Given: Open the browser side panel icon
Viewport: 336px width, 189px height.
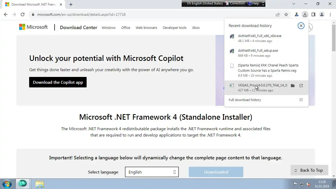Looking at the screenshot, I should tap(313, 14).
